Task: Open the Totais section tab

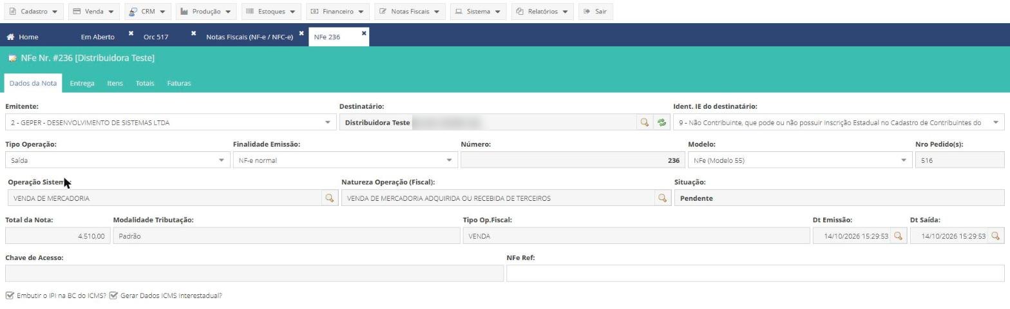Action: tap(145, 83)
